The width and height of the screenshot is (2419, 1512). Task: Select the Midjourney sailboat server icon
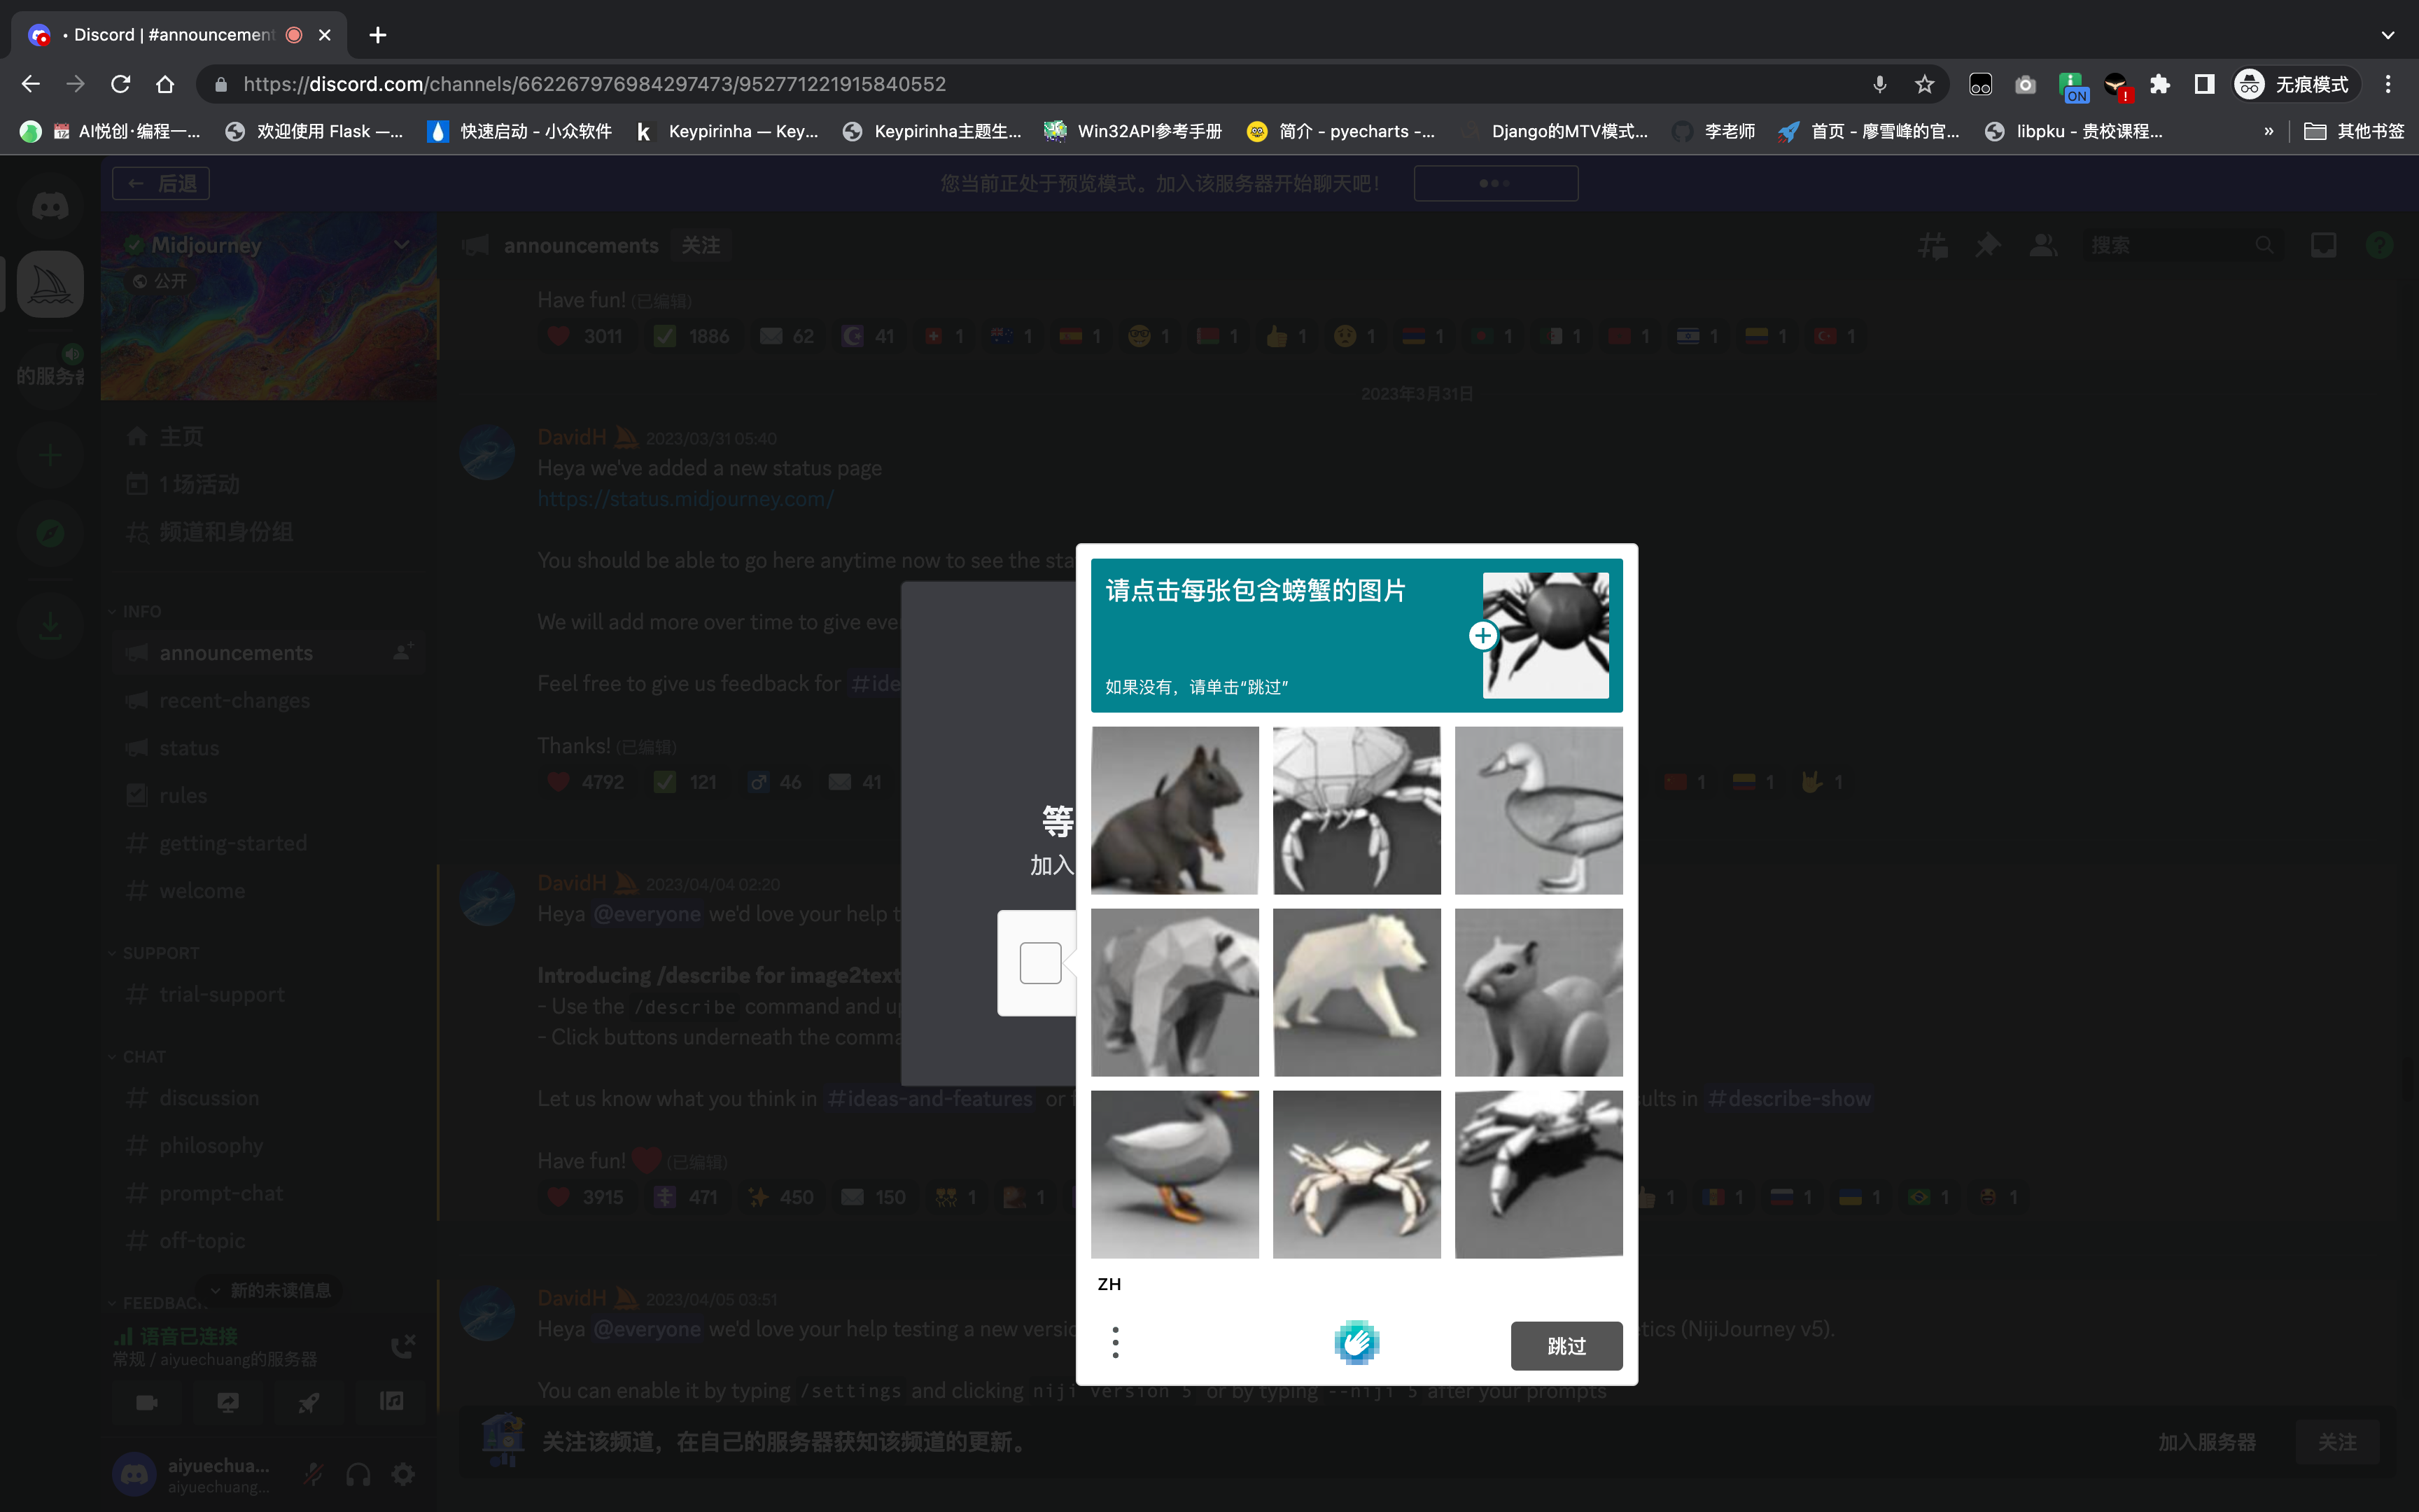tap(50, 285)
